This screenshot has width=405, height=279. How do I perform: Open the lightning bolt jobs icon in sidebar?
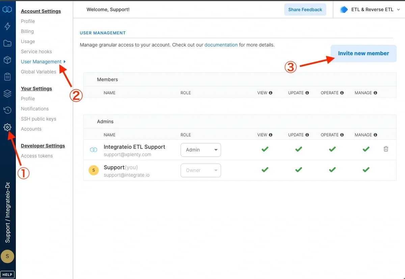pos(7,26)
